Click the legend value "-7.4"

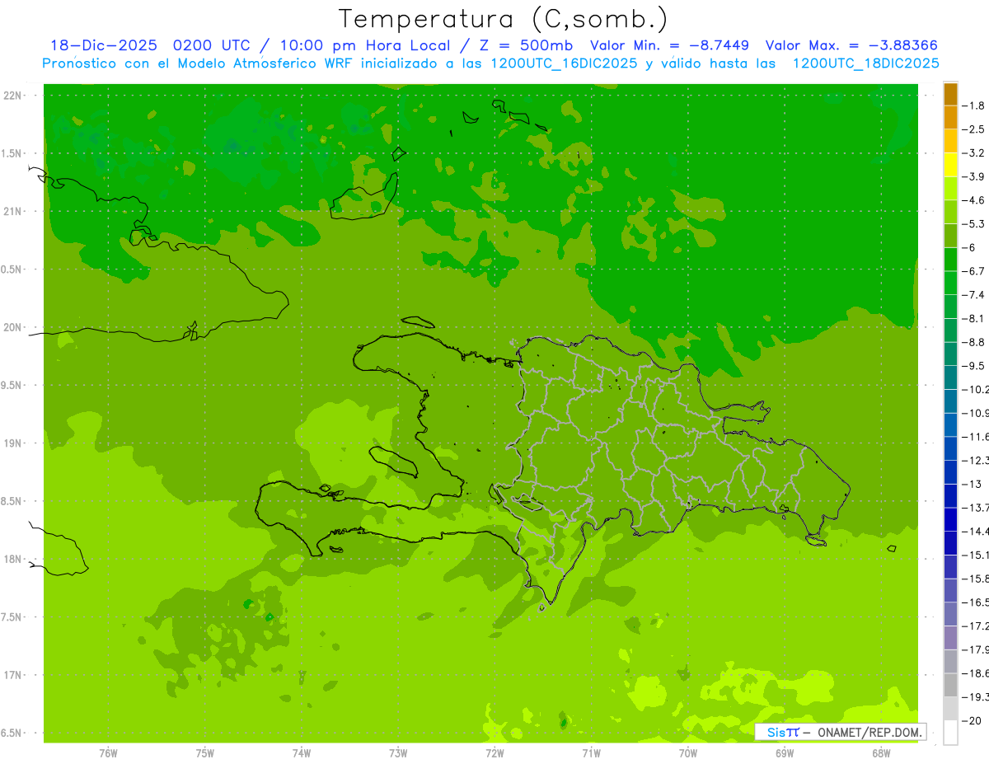(974, 295)
